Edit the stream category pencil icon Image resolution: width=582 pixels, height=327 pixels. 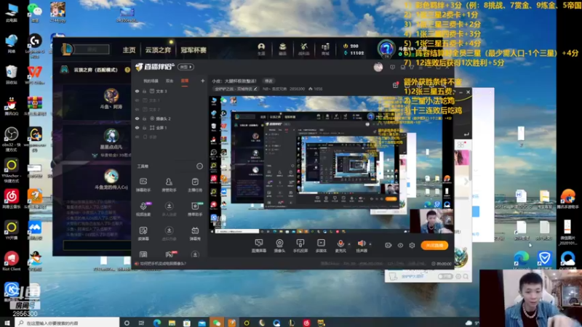pyautogui.click(x=255, y=89)
